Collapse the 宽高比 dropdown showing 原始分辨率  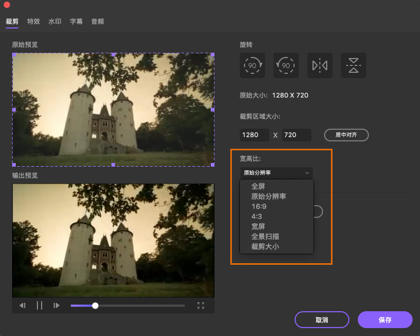coord(276,172)
